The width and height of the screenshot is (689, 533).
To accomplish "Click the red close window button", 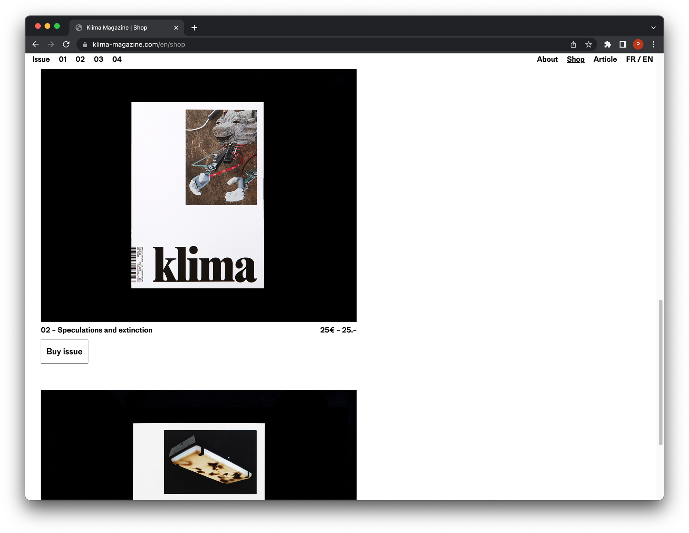I will point(38,26).
